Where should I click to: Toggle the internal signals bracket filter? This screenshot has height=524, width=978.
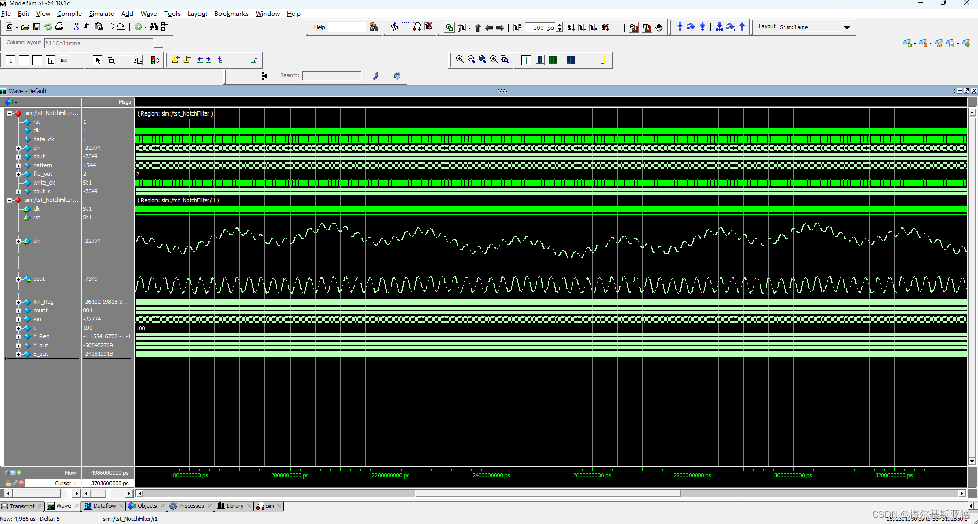click(x=51, y=60)
